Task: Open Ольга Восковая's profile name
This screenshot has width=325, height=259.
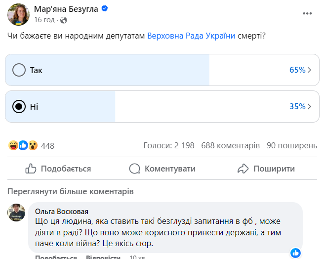Action: [62, 211]
